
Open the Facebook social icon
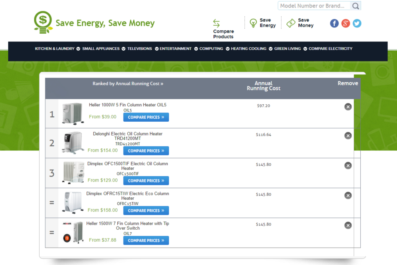pyautogui.click(x=334, y=23)
